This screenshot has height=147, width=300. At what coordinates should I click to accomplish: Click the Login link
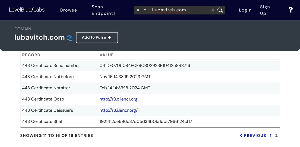[245, 10]
